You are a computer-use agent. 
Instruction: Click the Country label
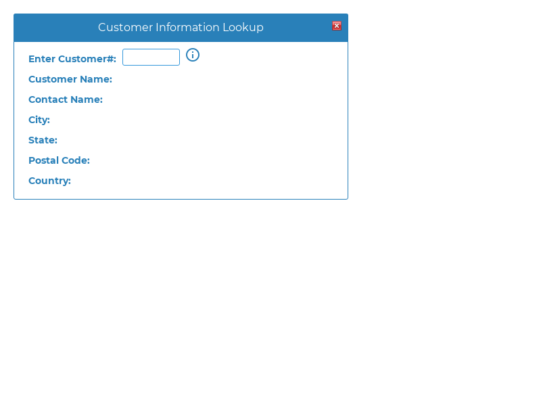(x=49, y=181)
